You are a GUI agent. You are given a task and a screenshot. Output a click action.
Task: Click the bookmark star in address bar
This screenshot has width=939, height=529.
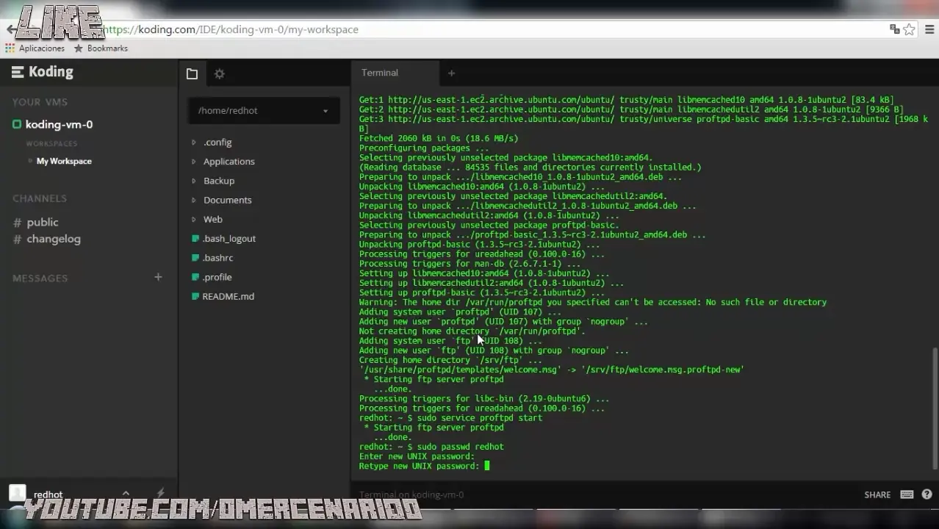(x=909, y=29)
